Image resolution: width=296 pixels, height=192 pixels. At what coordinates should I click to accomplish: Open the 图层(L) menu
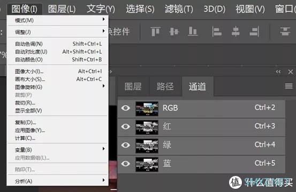tap(62, 9)
